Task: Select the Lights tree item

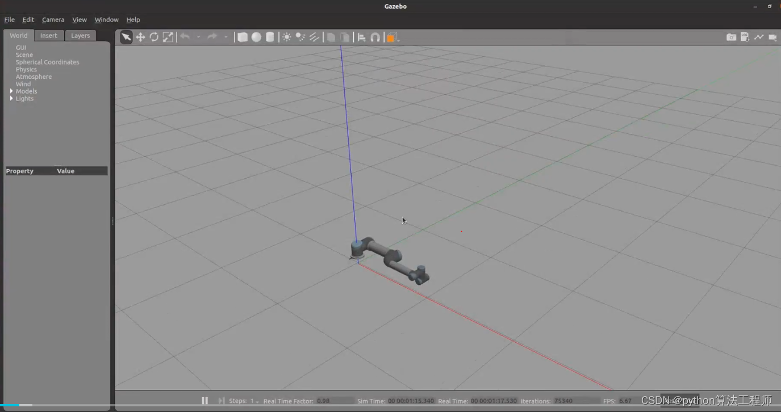Action: 24,99
